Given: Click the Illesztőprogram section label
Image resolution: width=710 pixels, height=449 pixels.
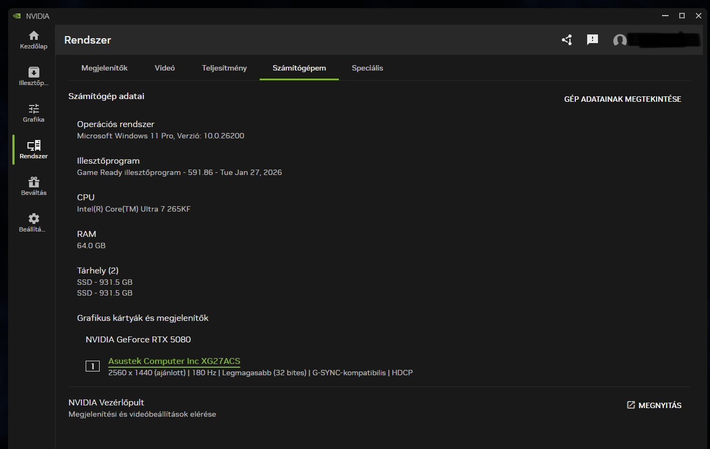Looking at the screenshot, I should [x=108, y=161].
